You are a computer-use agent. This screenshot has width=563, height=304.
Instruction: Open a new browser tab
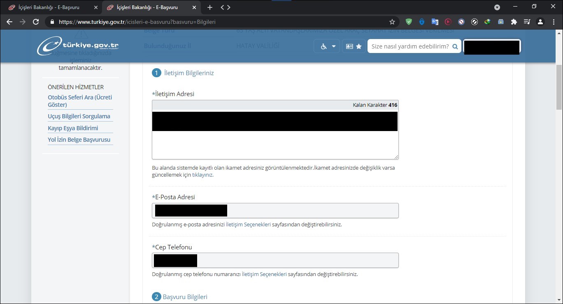pyautogui.click(x=210, y=7)
